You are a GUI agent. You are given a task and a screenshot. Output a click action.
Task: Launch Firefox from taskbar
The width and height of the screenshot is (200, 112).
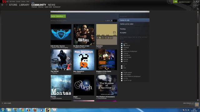(35, 110)
